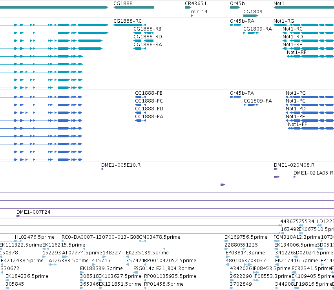
Task: Select EST RC0-DA0007-130700-013-G08
Action: click(63, 241)
